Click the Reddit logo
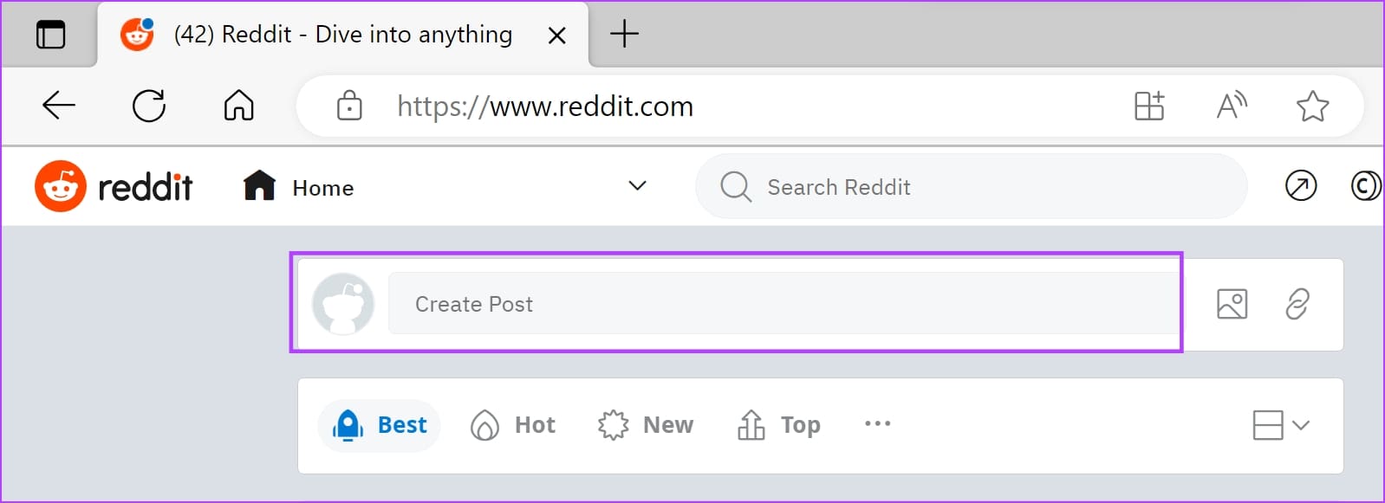 pyautogui.click(x=114, y=186)
